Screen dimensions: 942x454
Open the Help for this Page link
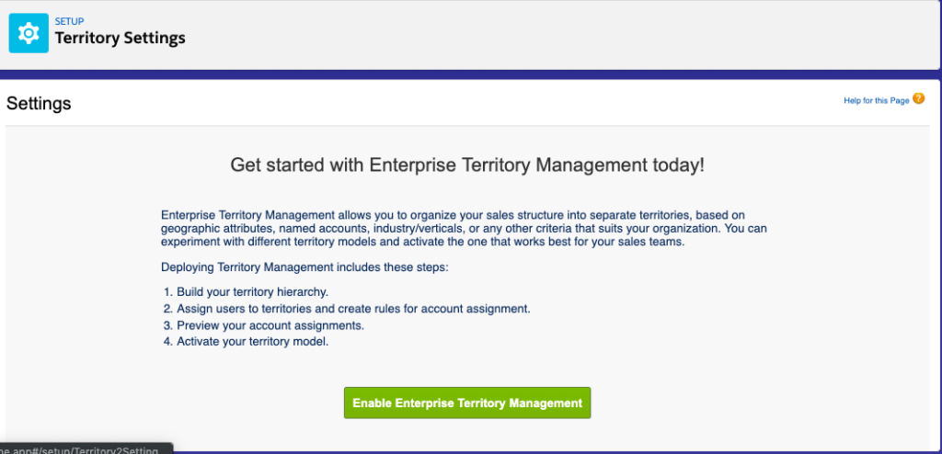point(876,101)
